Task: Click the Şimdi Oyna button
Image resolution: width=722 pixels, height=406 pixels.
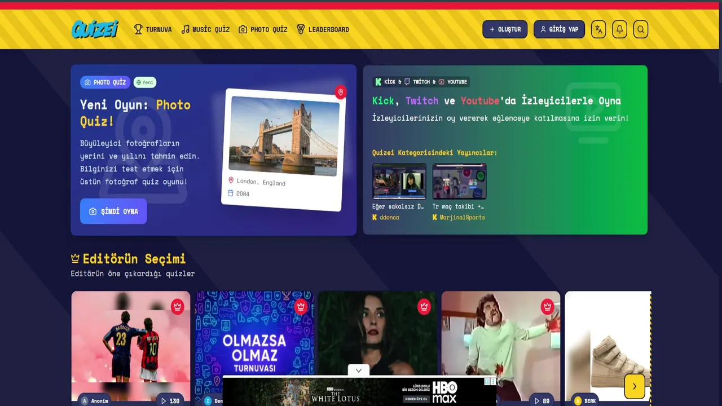Action: click(x=113, y=211)
